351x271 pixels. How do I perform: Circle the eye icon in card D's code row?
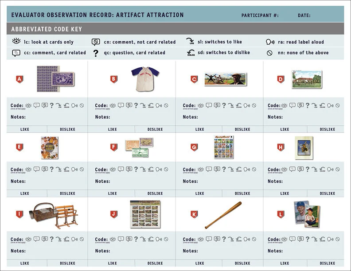coord(284,105)
